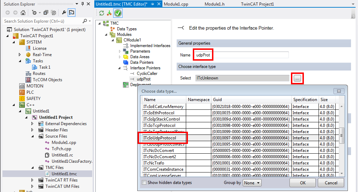The width and height of the screenshot is (358, 192).
Task: Click the Reload TMC refresh icon
Action: 102,13
